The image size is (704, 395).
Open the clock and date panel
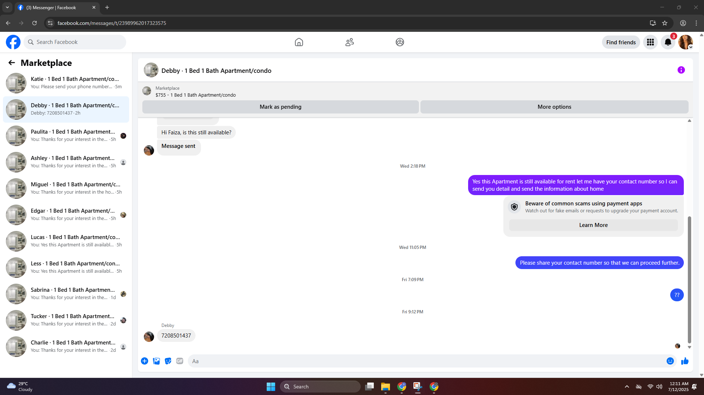click(x=678, y=387)
